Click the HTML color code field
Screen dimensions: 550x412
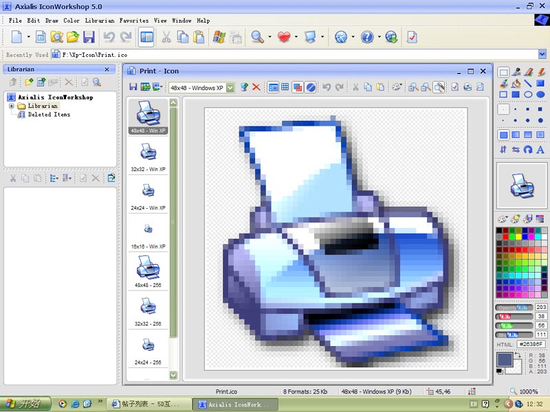coord(531,345)
